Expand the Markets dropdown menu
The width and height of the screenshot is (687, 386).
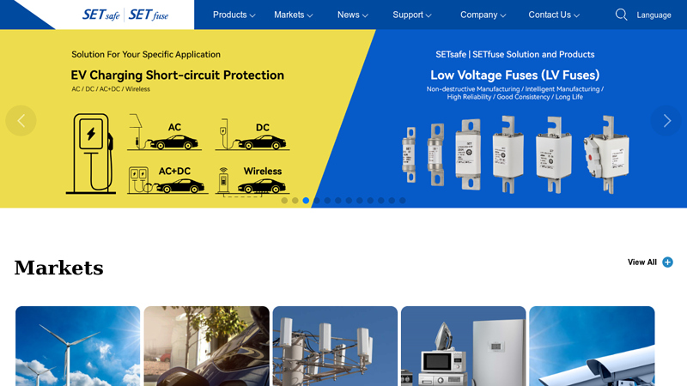[x=293, y=15]
